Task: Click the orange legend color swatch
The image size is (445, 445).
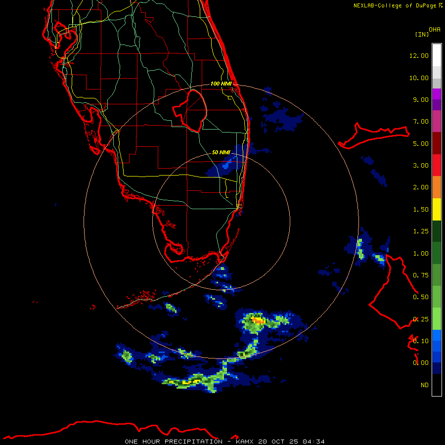Action: coord(437,187)
